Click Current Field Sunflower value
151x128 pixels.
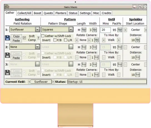[x=41, y=82]
